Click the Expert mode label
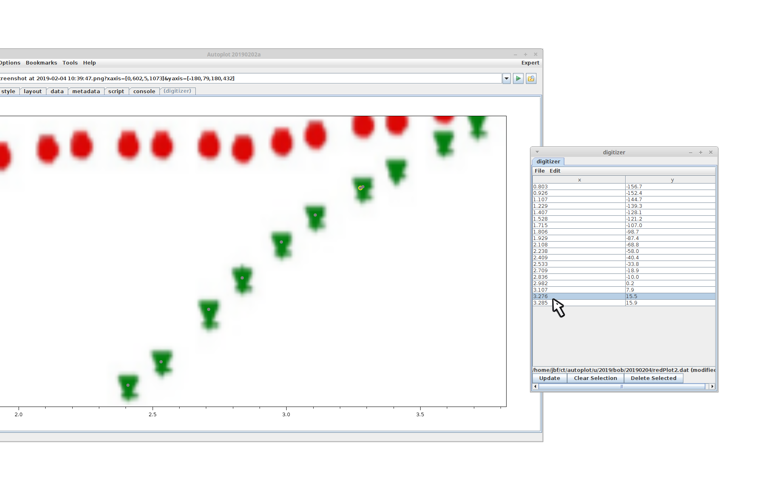Image resolution: width=775 pixels, height=484 pixels. [x=530, y=63]
